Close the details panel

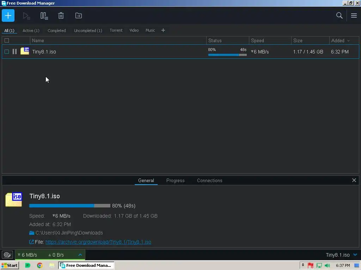[x=354, y=180]
